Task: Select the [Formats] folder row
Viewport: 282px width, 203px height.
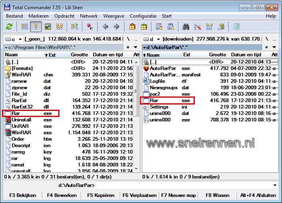Action: [x=69, y=68]
